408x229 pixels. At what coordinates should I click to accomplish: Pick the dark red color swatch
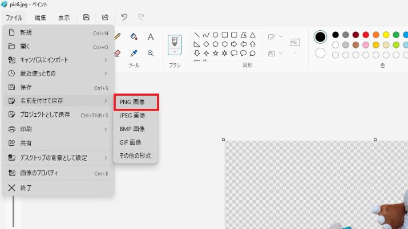[356, 35]
